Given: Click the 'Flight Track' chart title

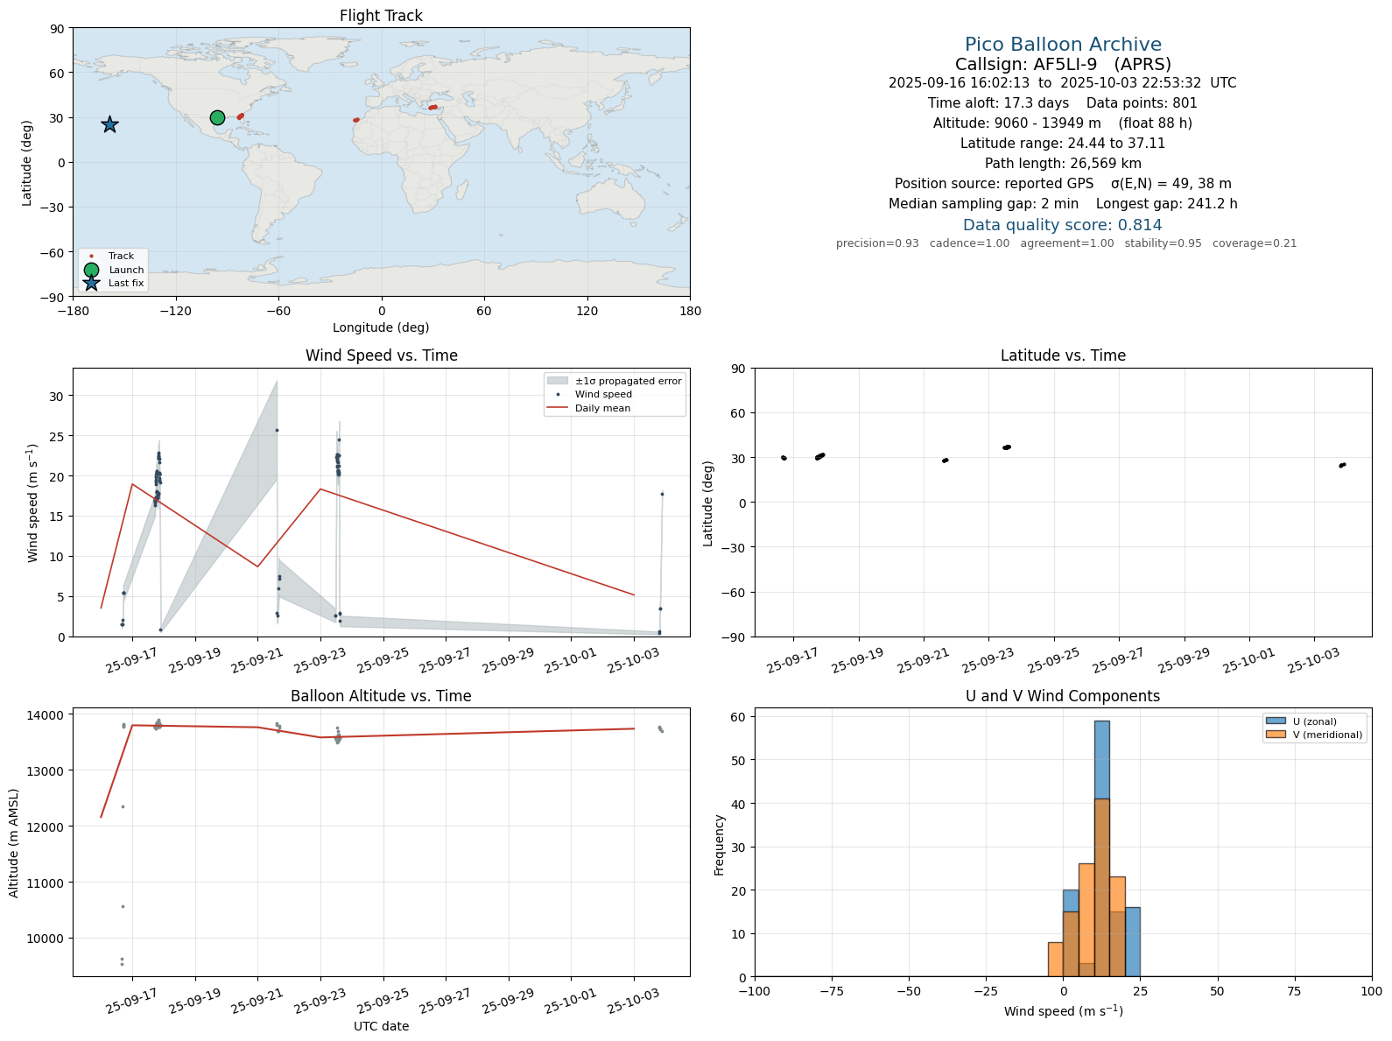Looking at the screenshot, I should [381, 16].
